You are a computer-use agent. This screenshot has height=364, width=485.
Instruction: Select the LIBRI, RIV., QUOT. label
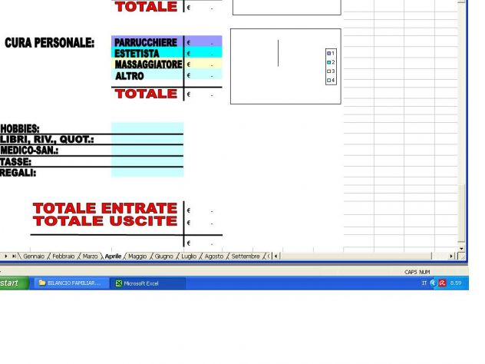[47, 140]
